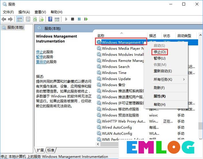
Task: Choose 属性(R) in the context menu
Action: click(160, 96)
